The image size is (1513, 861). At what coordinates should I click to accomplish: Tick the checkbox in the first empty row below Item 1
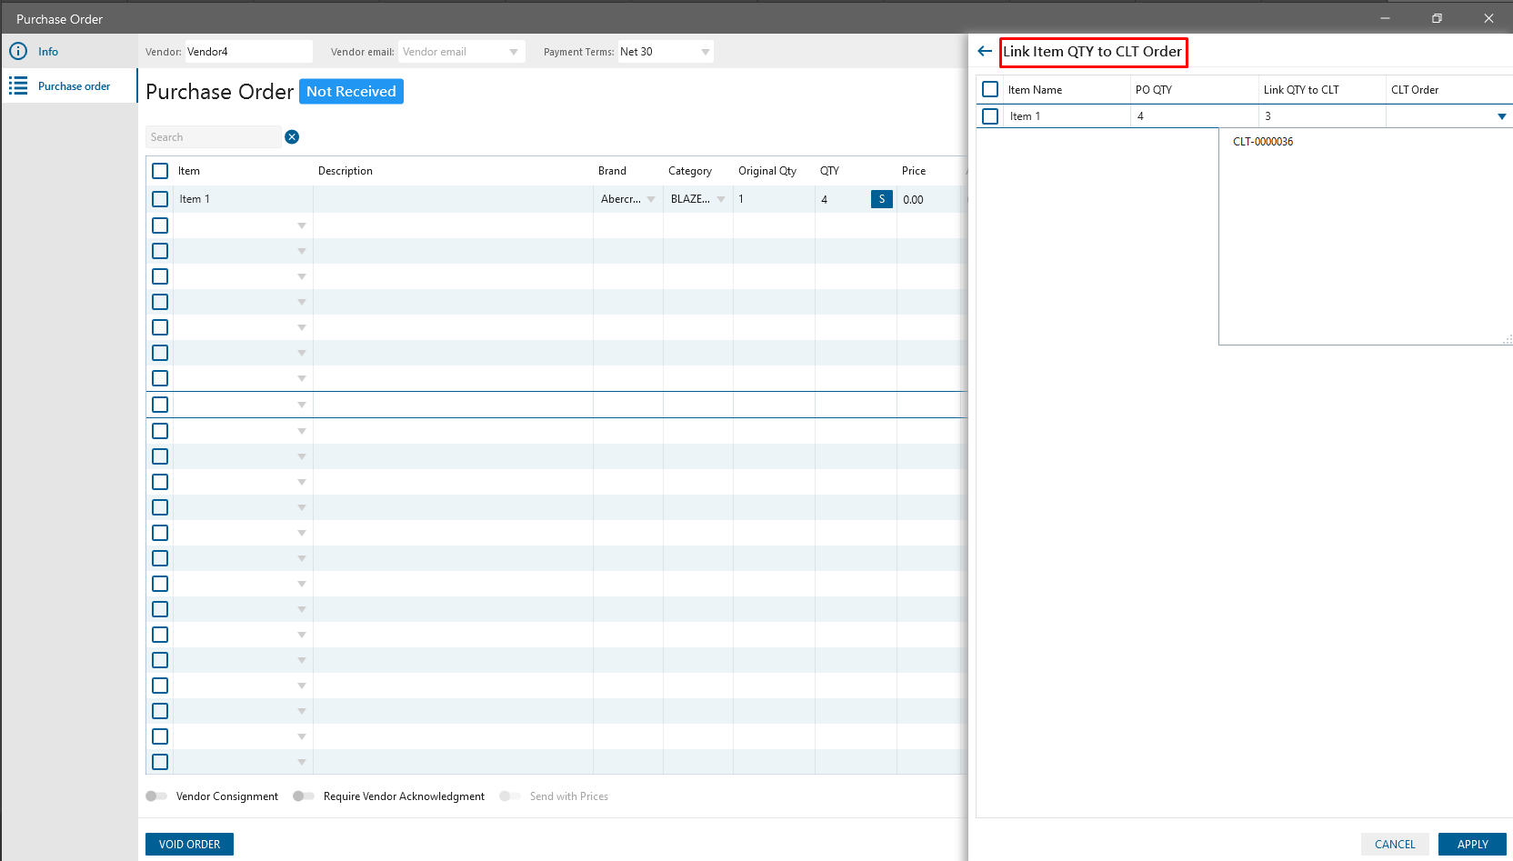160,225
